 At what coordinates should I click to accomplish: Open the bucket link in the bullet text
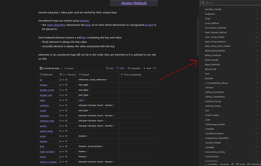click(149, 25)
